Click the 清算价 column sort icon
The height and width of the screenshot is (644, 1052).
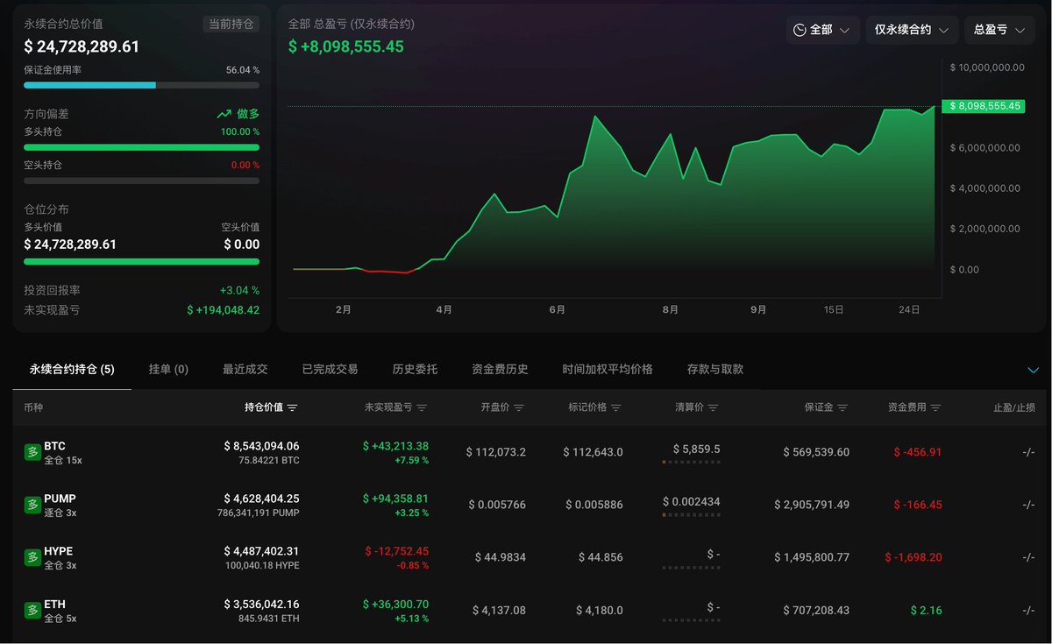point(714,407)
